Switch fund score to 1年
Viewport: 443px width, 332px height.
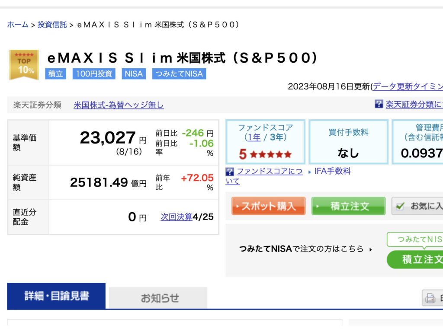click(254, 137)
